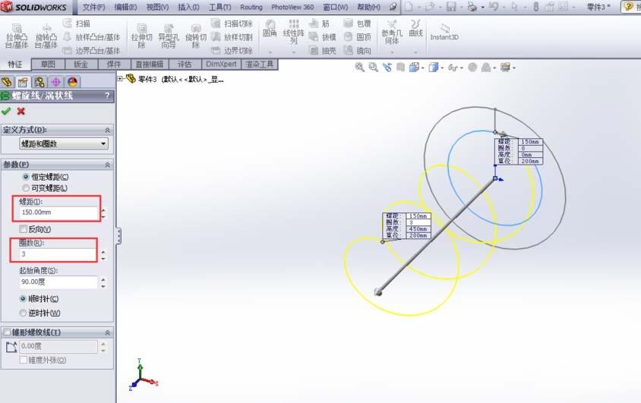Click the 拉伸切除 extruded cut tool
The width and height of the screenshot is (641, 403).
click(x=141, y=36)
